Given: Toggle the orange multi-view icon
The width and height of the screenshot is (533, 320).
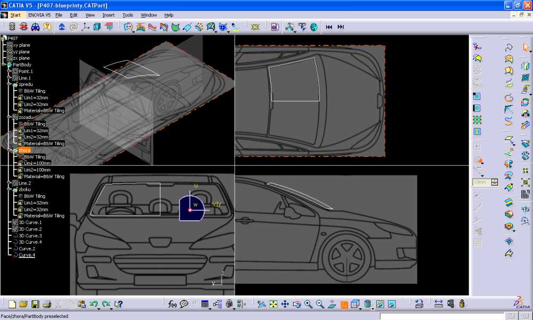Looking at the screenshot, I should pos(344,305).
